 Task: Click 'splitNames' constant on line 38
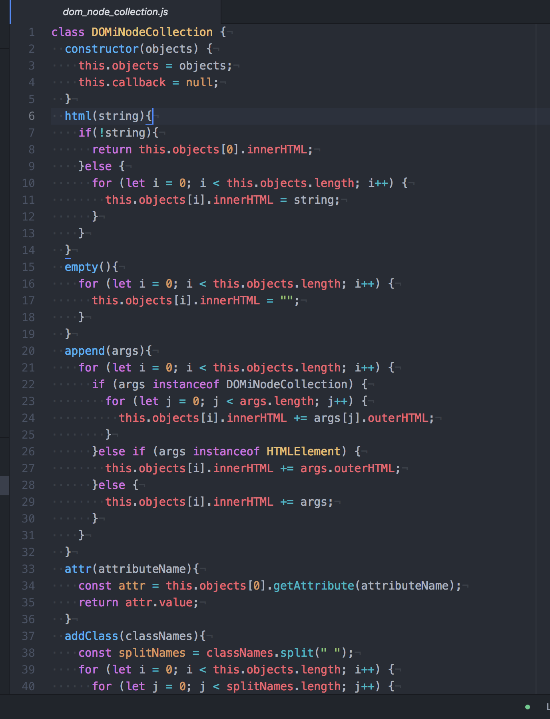(x=152, y=653)
